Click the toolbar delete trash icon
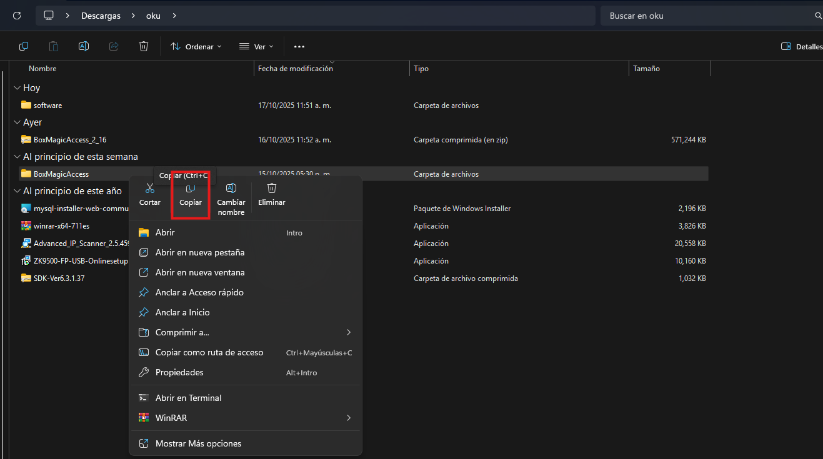The height and width of the screenshot is (459, 823). pos(144,46)
